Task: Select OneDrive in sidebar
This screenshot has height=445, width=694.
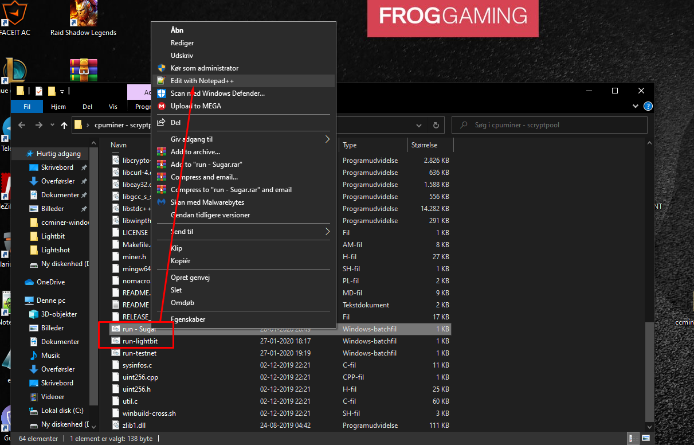Action: click(50, 282)
